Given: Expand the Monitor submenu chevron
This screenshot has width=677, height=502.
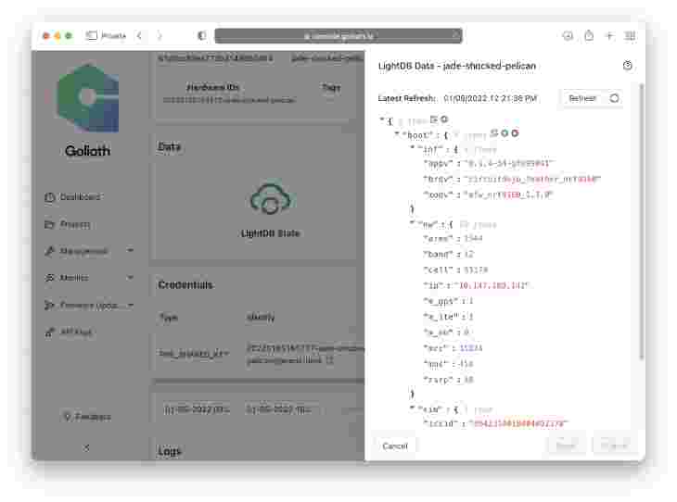Looking at the screenshot, I should [x=130, y=278].
